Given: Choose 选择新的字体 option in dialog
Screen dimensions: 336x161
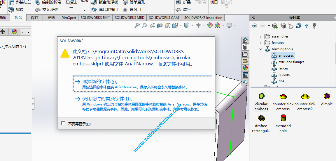Looking at the screenshot, I should click(142, 84).
